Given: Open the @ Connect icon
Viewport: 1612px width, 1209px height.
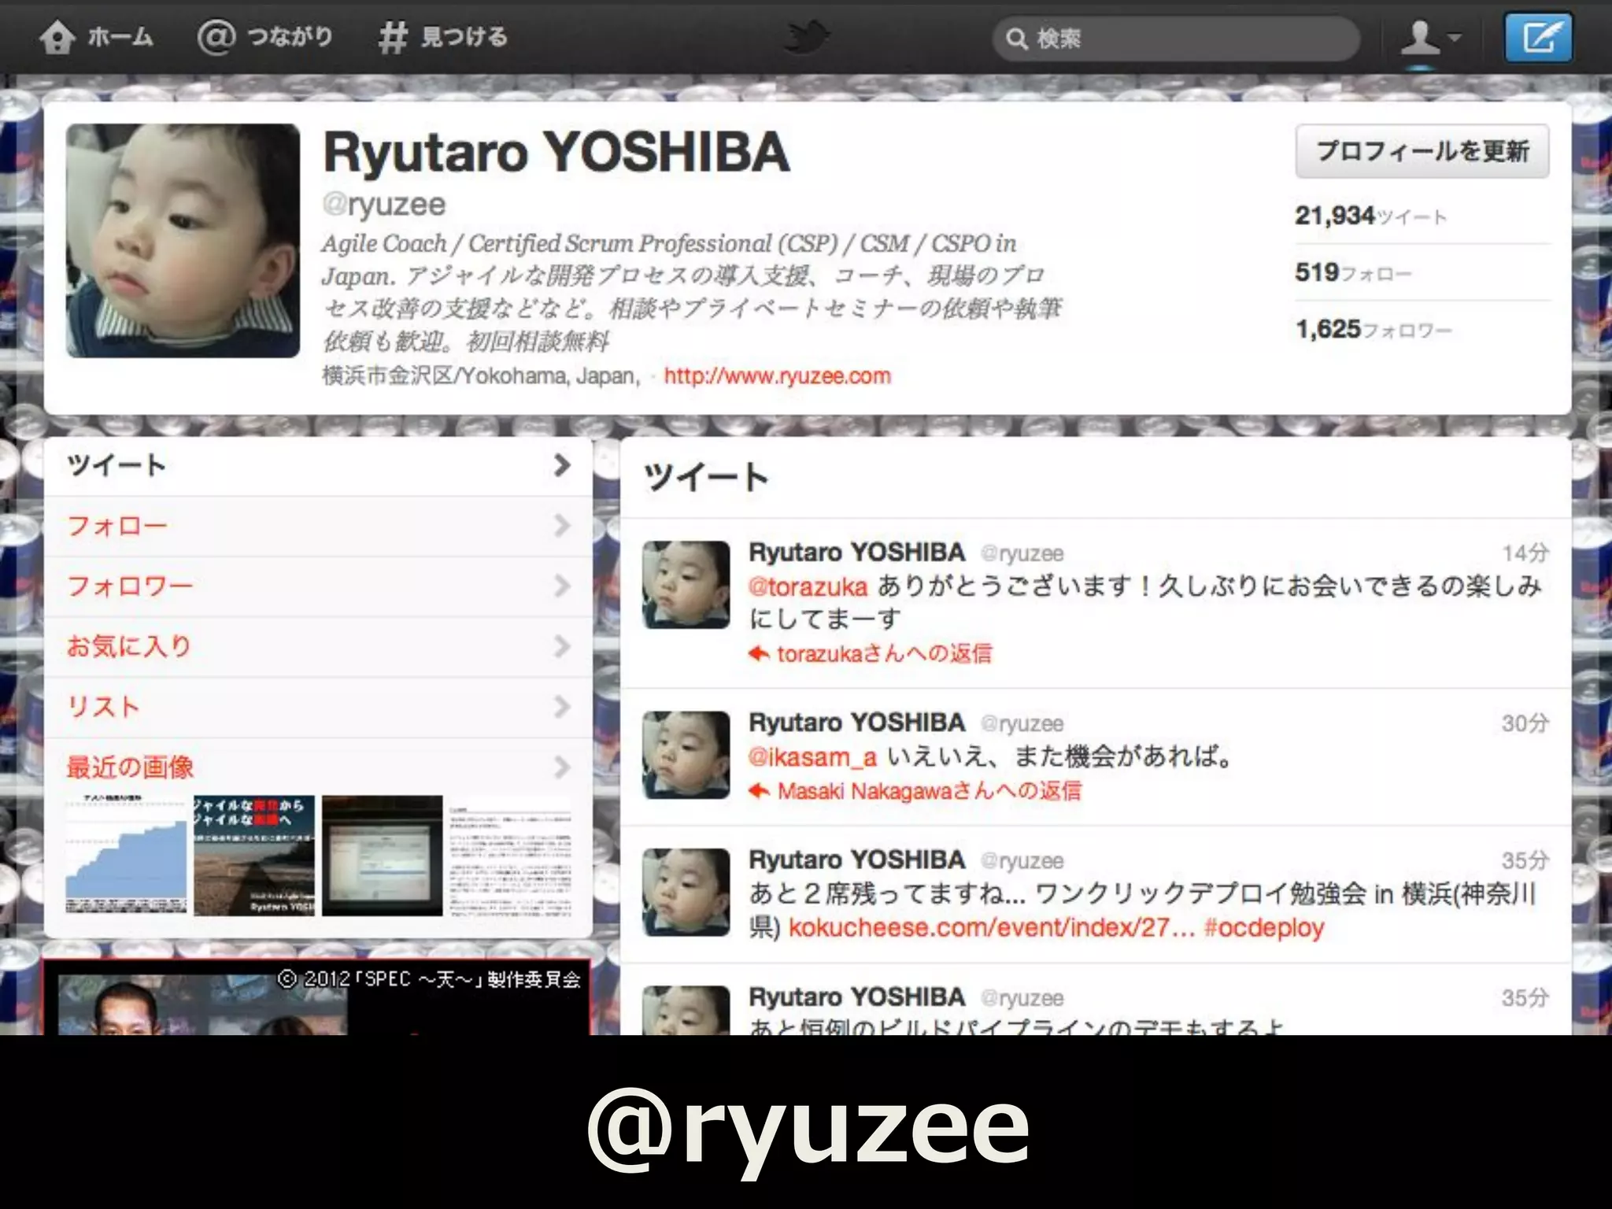Looking at the screenshot, I should [x=216, y=37].
